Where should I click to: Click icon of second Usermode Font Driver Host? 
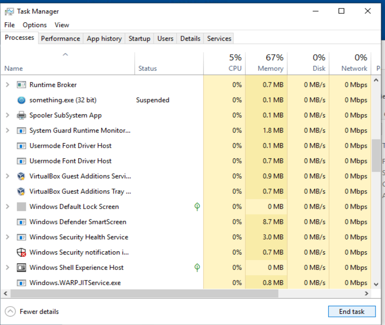[21, 161]
